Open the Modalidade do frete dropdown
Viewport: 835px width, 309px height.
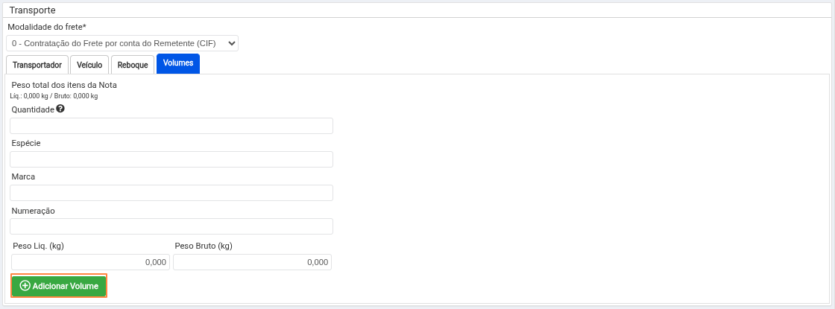click(122, 43)
